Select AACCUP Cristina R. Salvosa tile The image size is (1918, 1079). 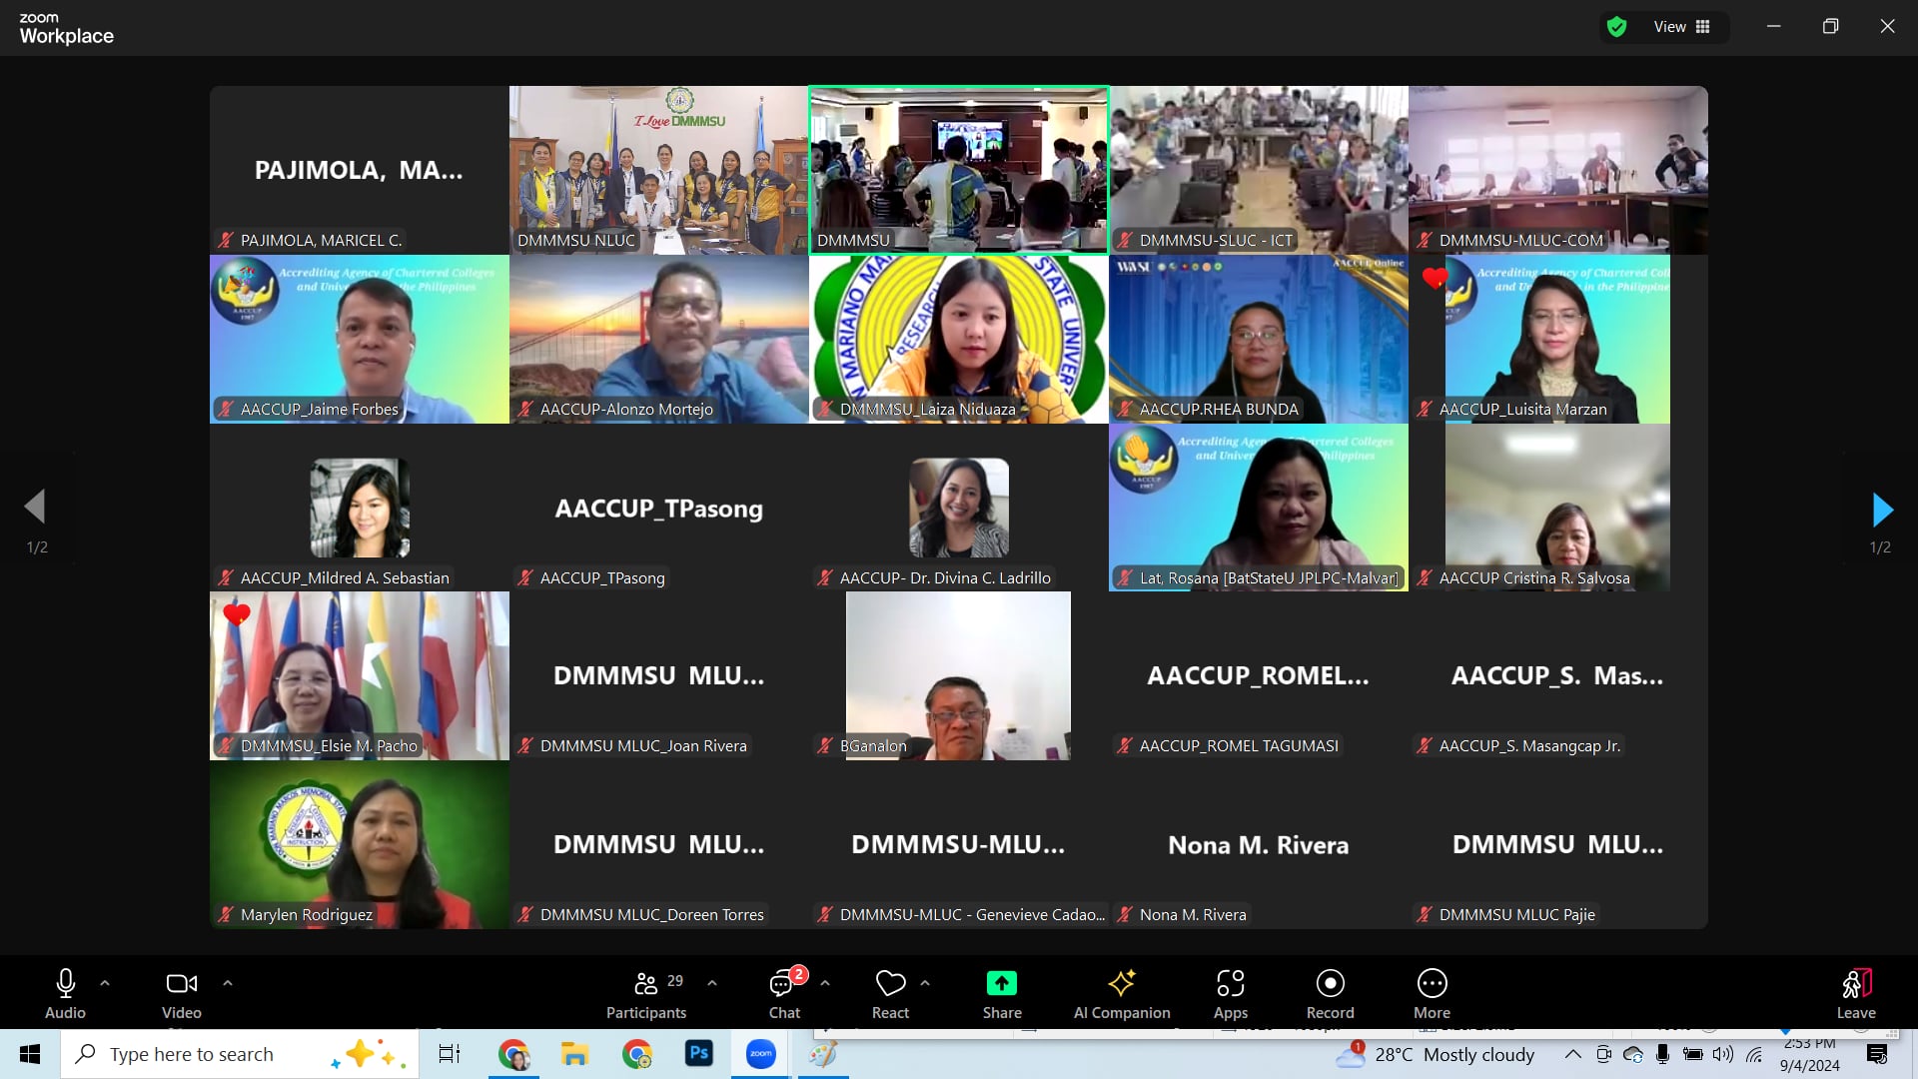point(1558,508)
